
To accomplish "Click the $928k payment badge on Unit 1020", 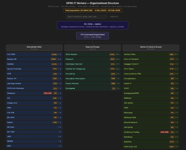I will [x=54, y=54].
